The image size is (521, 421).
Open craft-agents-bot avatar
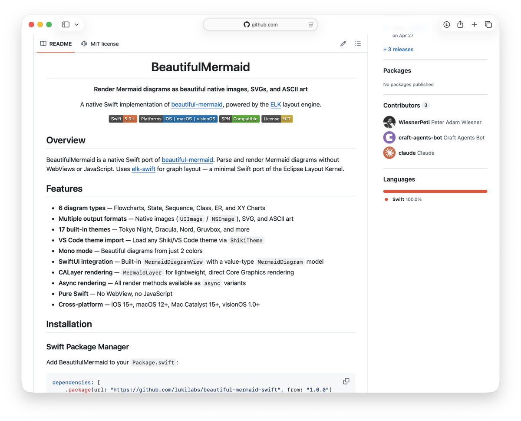coord(389,137)
